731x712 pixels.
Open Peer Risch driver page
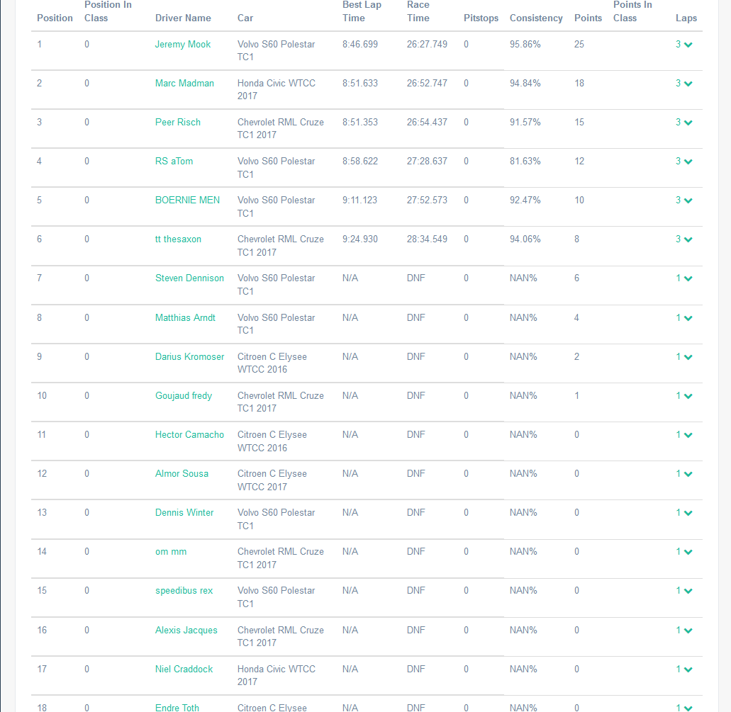coord(178,122)
